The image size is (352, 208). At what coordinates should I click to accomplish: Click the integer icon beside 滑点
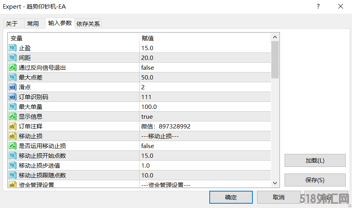(x=13, y=87)
